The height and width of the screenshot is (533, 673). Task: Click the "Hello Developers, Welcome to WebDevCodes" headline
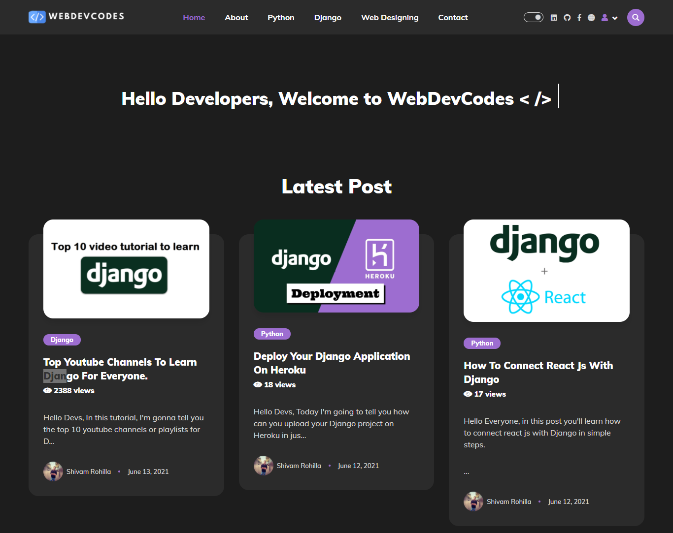(336, 98)
